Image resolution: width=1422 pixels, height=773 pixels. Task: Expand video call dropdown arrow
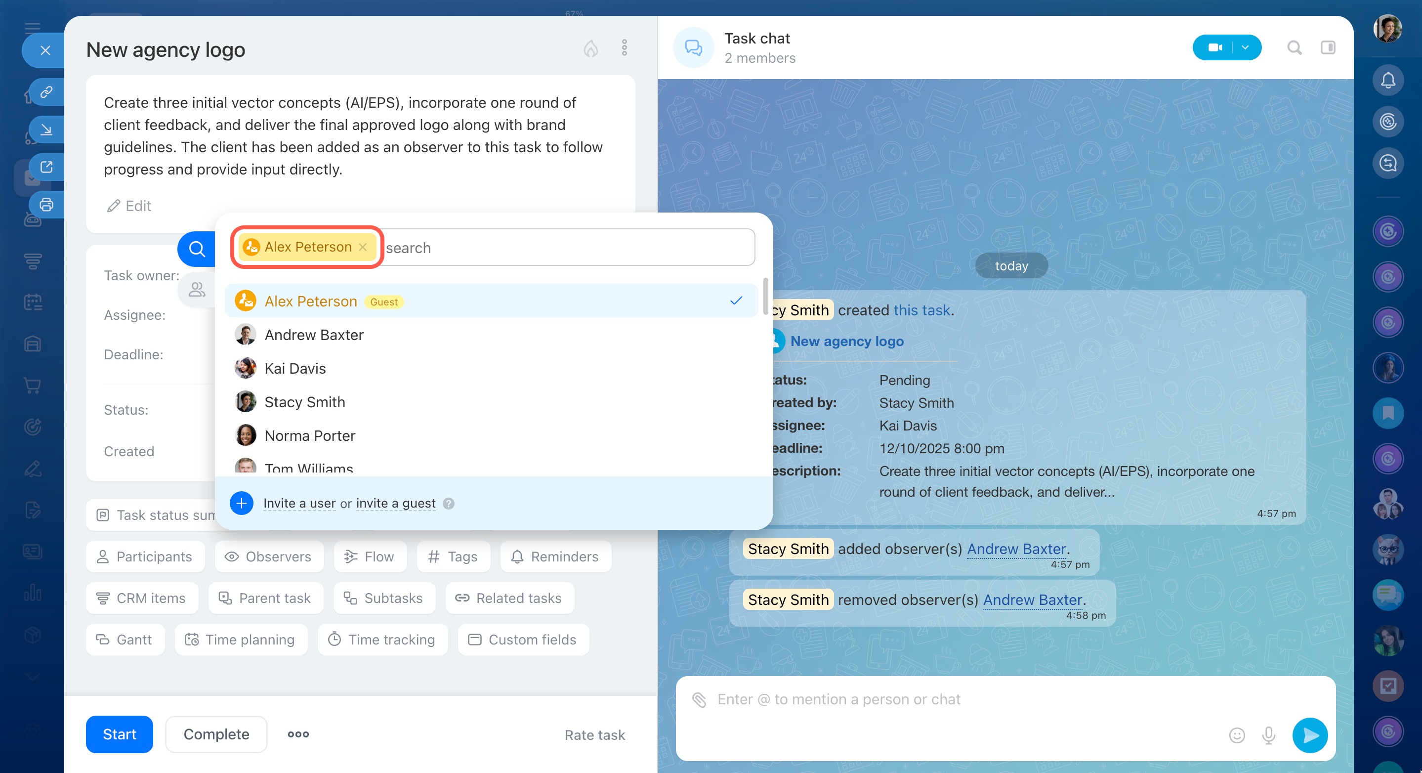1245,48
